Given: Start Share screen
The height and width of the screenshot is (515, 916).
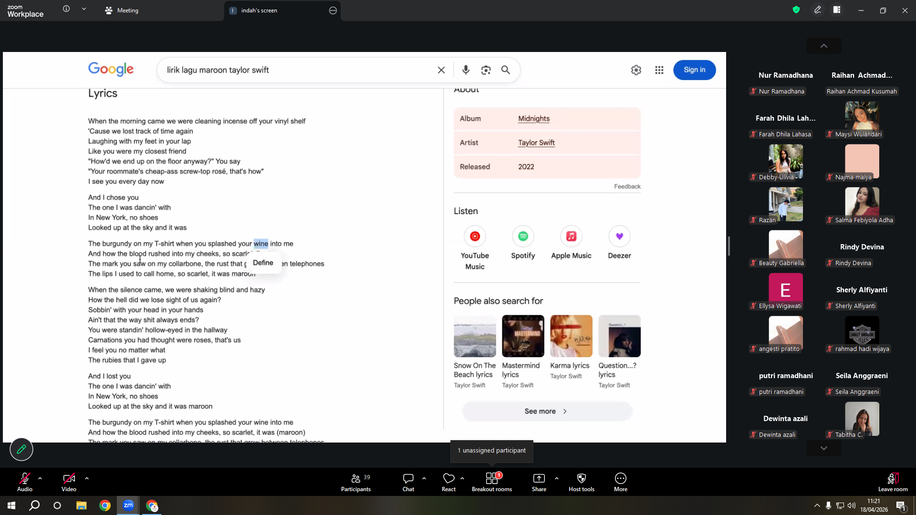Looking at the screenshot, I should 539,482.
